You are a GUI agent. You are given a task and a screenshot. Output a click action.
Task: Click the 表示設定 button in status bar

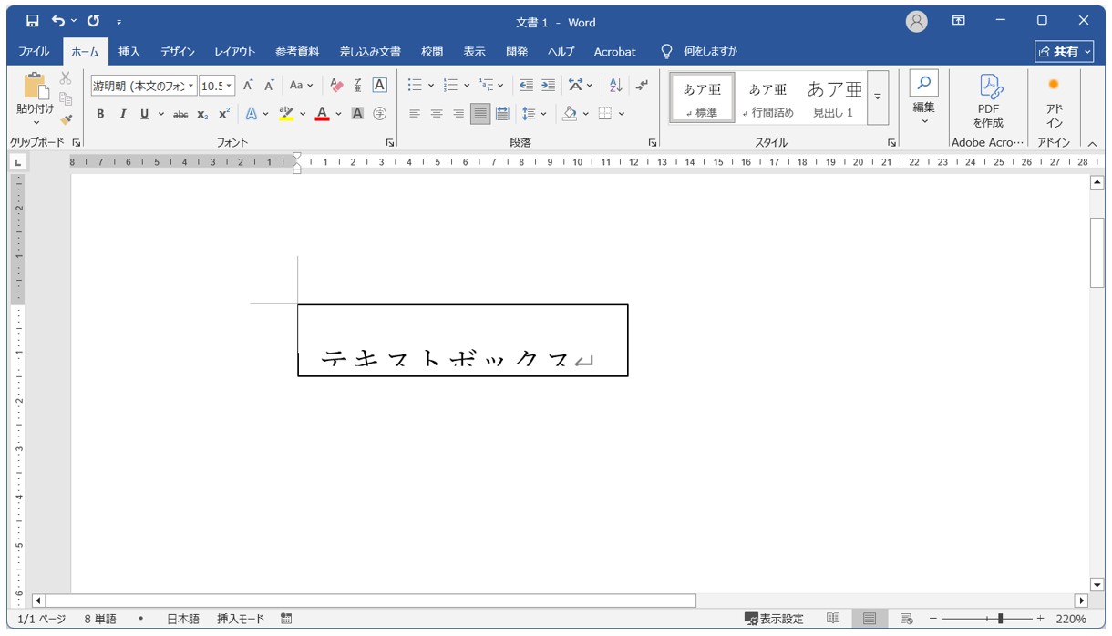774,619
